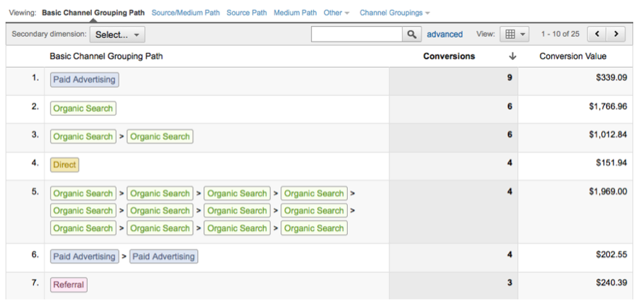Switch to Source/Medium Path view
The image size is (636, 300).
(187, 13)
